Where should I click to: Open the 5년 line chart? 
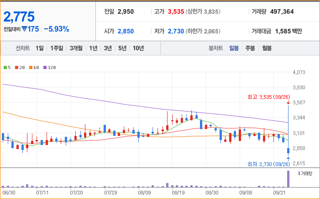(122, 48)
